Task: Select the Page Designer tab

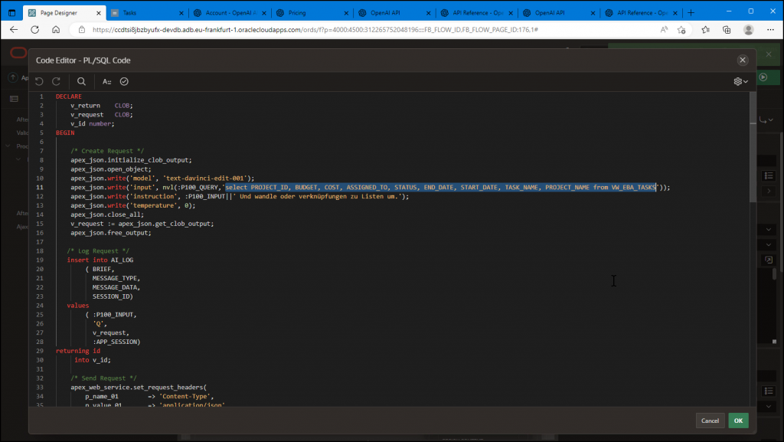Action: (x=64, y=13)
